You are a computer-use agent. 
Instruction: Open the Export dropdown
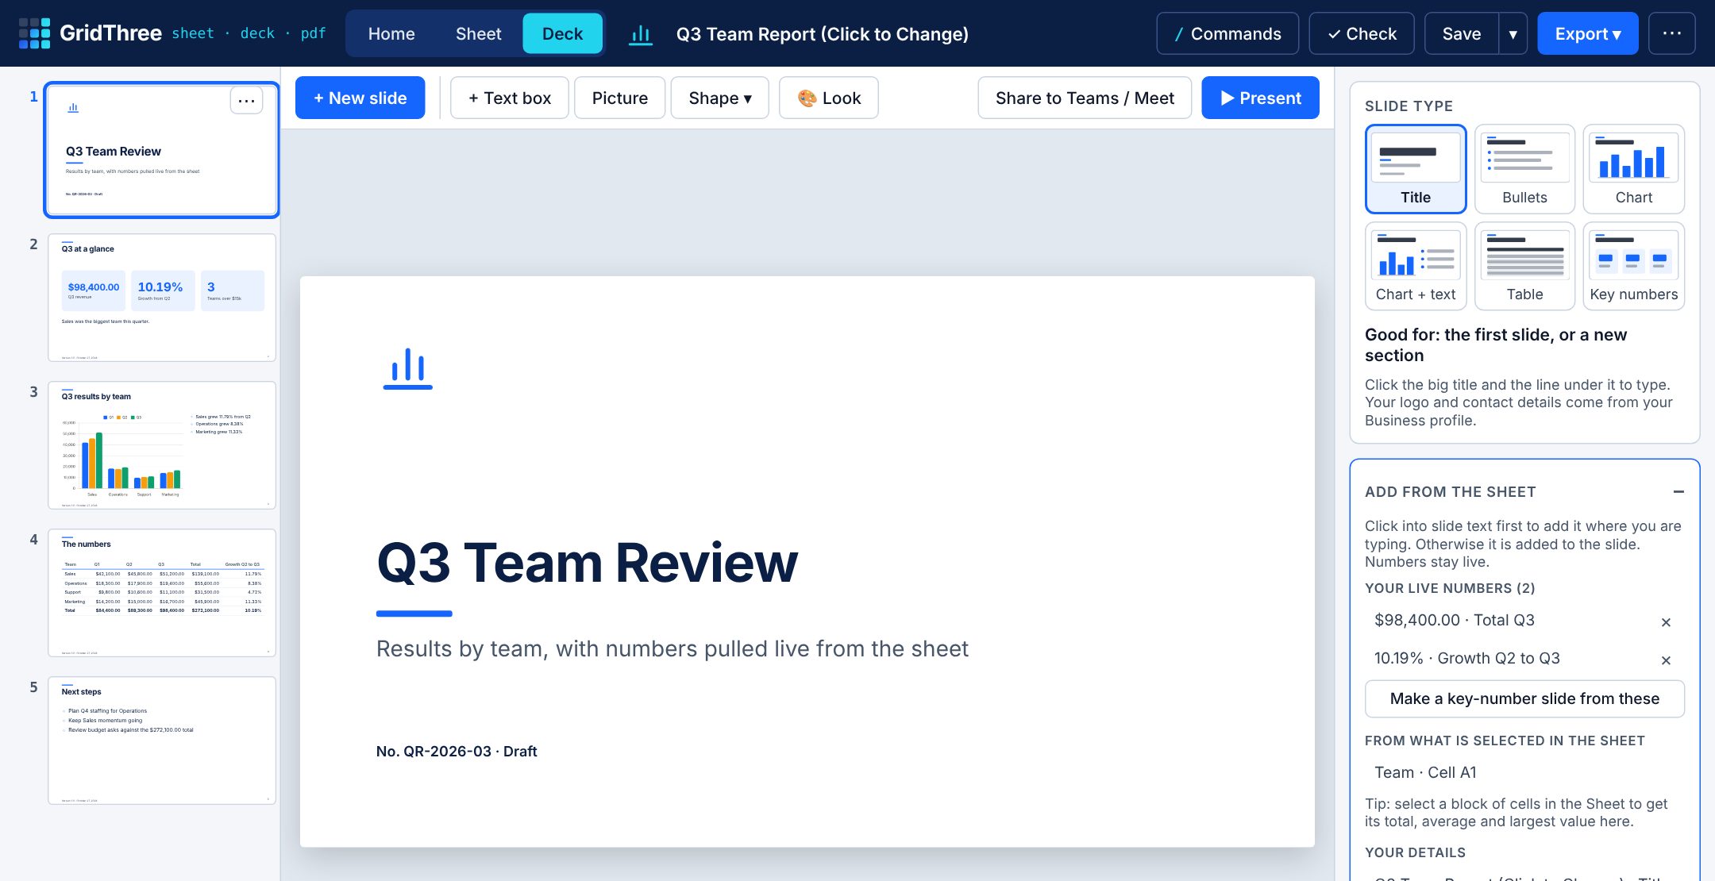[1587, 33]
